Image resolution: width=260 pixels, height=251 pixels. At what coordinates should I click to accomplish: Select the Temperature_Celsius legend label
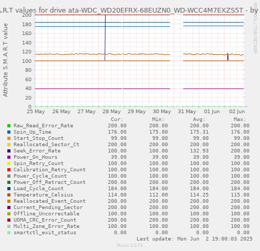click(43, 195)
